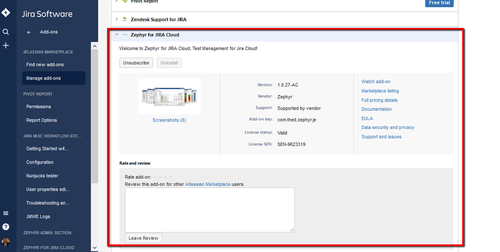Open the Screenshots (8) link

pyautogui.click(x=169, y=120)
